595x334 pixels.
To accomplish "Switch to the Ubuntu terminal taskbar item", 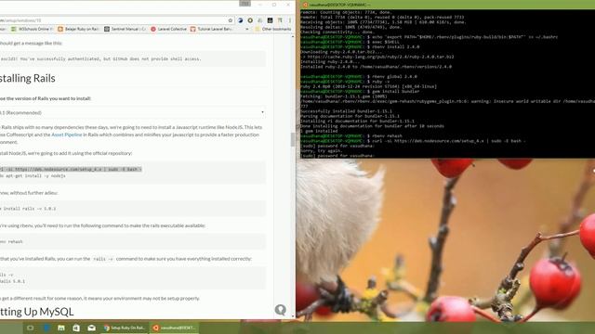I will [175, 328].
